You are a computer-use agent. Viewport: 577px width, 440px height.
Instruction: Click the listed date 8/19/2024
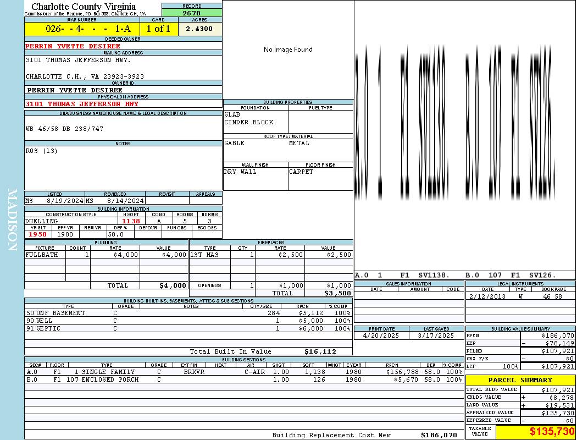point(65,201)
